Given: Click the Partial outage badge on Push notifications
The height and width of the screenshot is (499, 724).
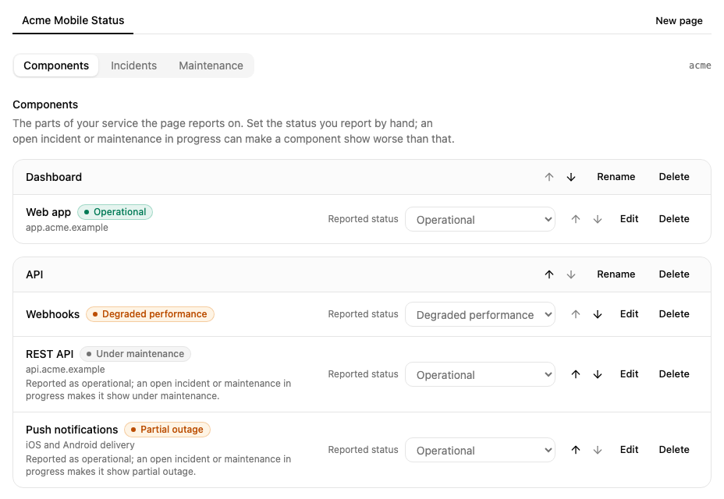Looking at the screenshot, I should pos(167,430).
